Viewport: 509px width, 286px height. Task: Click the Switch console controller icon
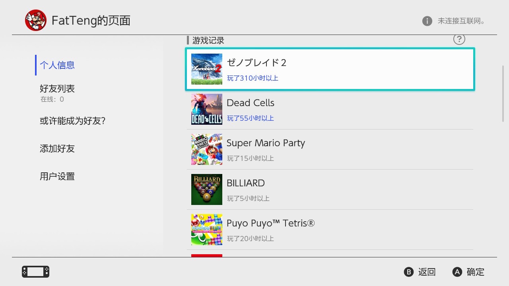click(35, 272)
